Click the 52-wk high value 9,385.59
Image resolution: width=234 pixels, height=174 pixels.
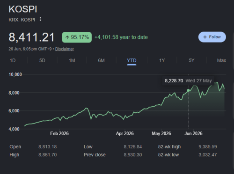208,147
